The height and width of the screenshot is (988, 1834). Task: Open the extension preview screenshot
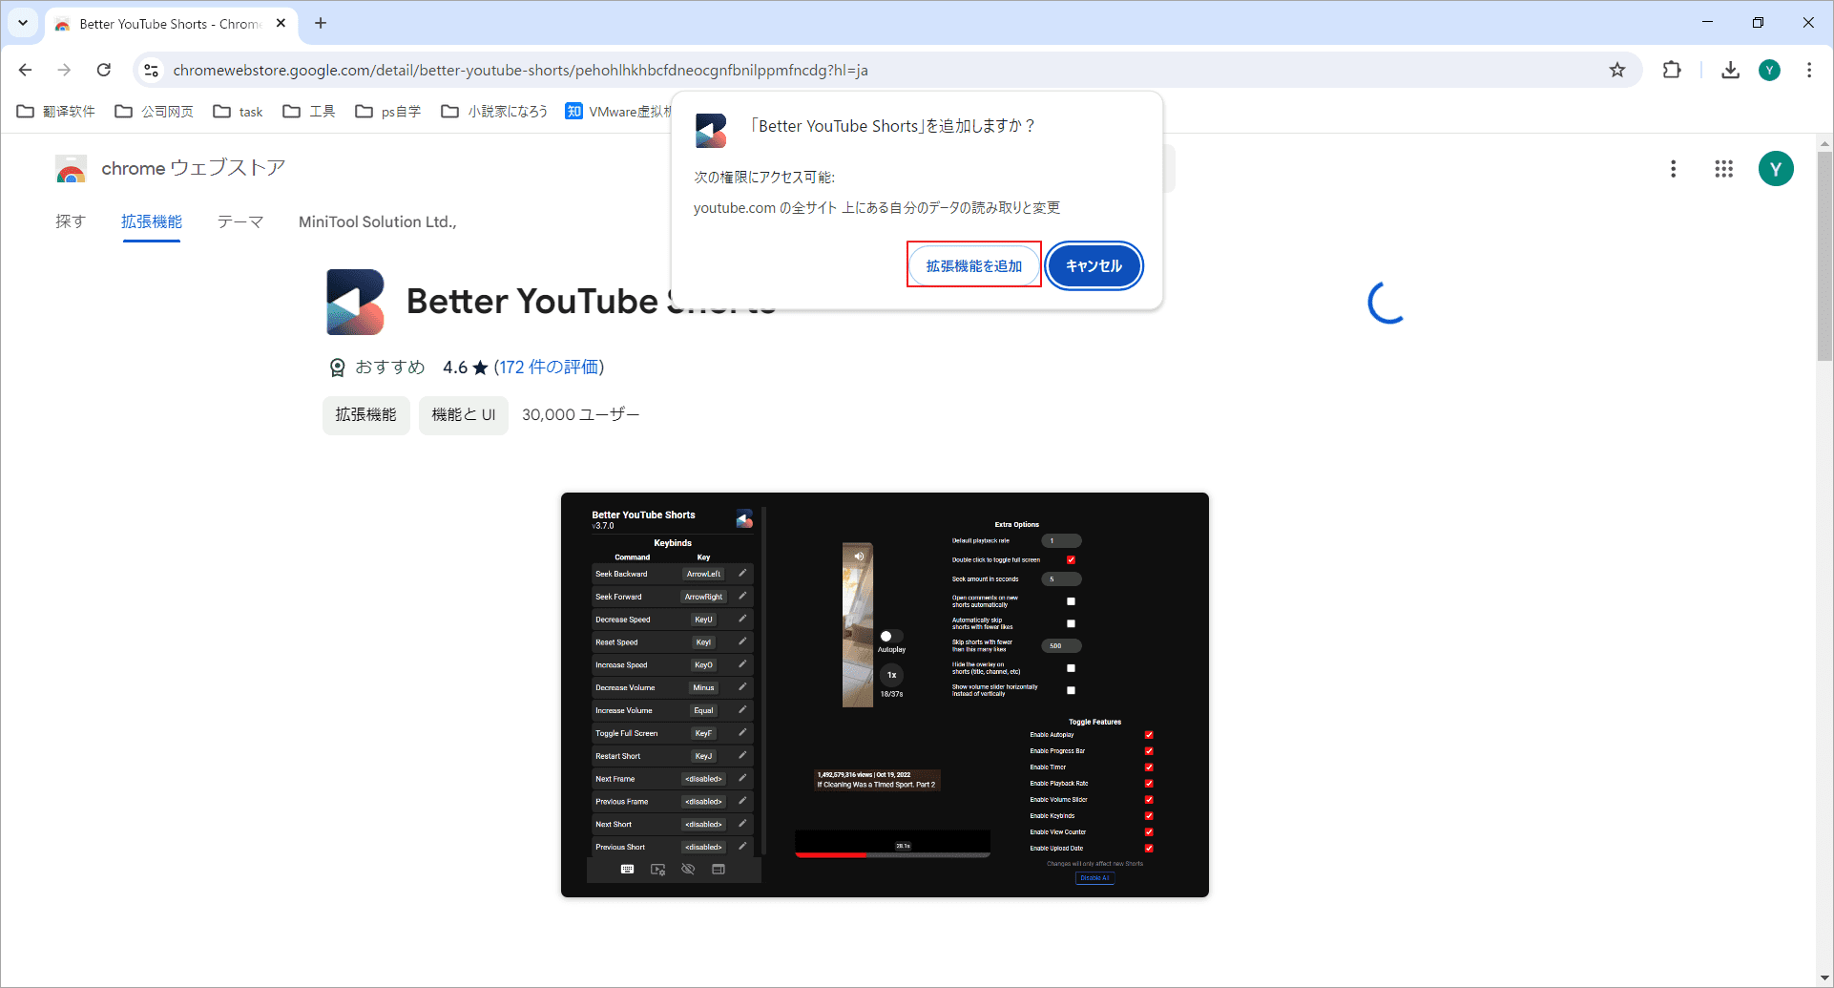pyautogui.click(x=885, y=695)
